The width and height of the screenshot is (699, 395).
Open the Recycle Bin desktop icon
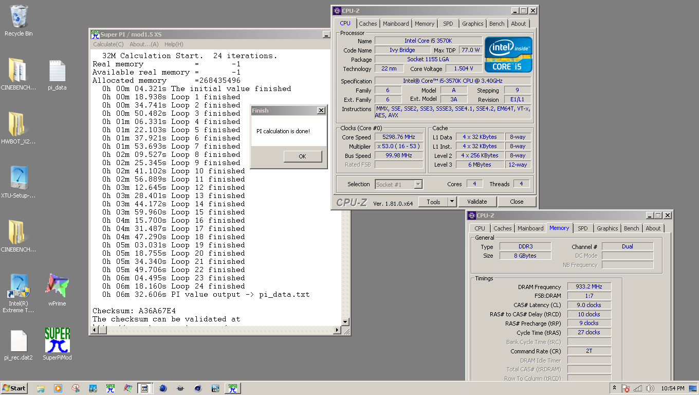click(19, 21)
